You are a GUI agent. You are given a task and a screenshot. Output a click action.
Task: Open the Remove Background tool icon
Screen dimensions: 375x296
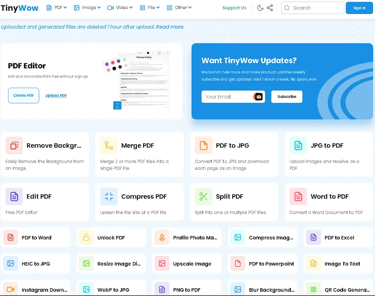(x=14, y=146)
